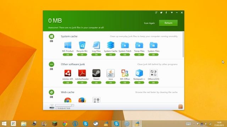Click the Java icon

(x=111, y=73)
